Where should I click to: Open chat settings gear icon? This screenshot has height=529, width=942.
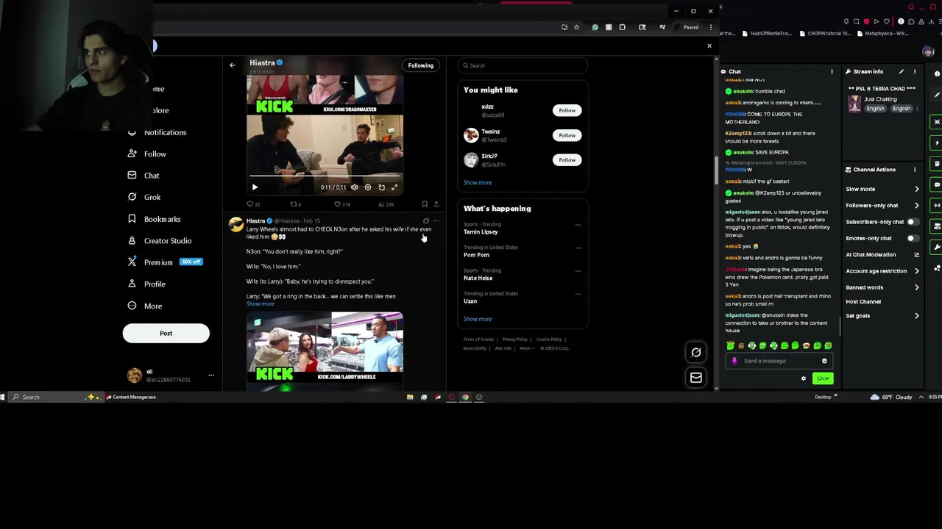(x=804, y=378)
